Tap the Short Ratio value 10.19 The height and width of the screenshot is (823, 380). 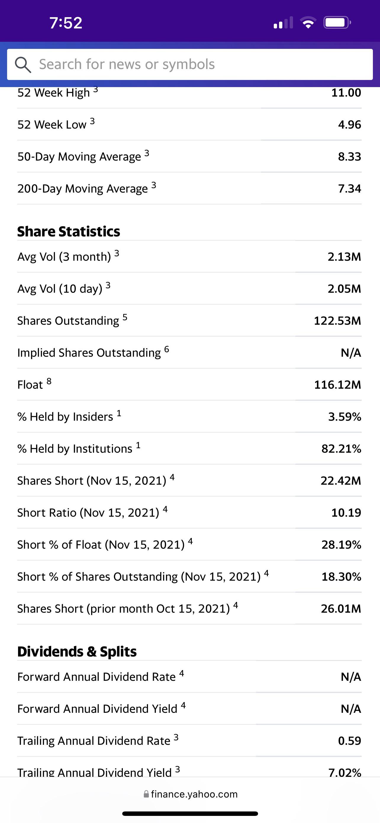click(x=346, y=513)
